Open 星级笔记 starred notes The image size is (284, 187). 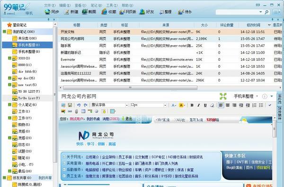point(19,25)
